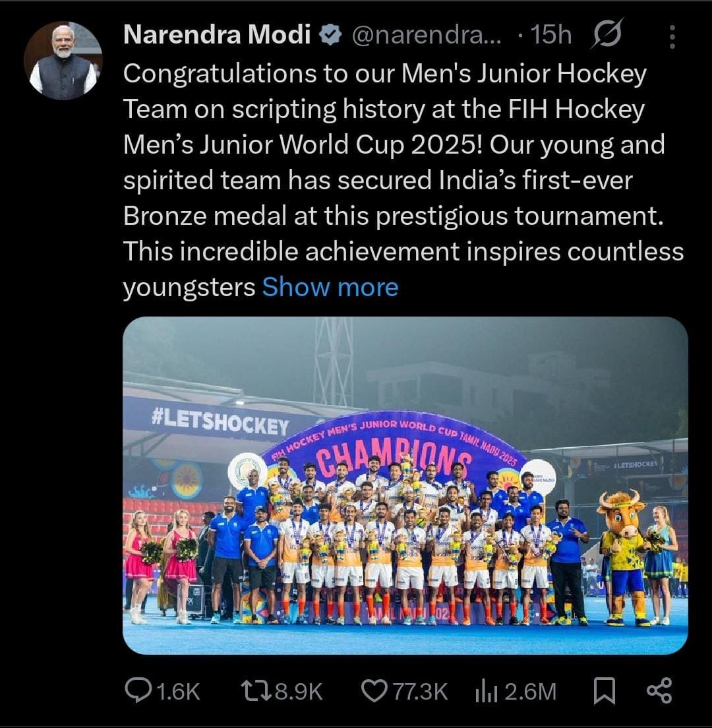Open the hockey team champions photo
712x728 pixels.
pos(405,485)
